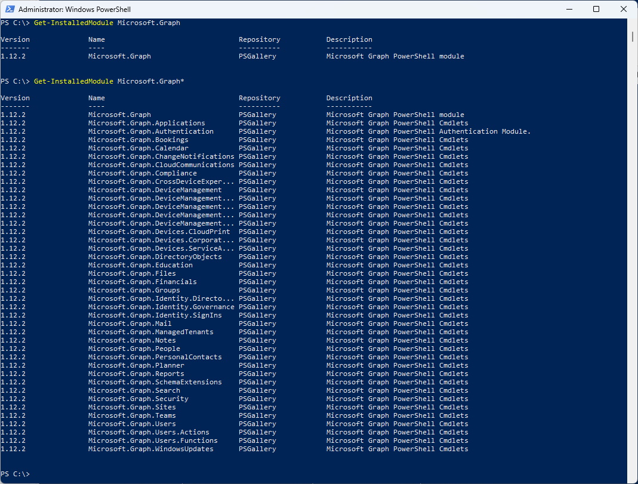Click 'Microsoft.Graph.Identity.Directo...' entry
Viewport: 638px width, 484px height.
pos(161,298)
